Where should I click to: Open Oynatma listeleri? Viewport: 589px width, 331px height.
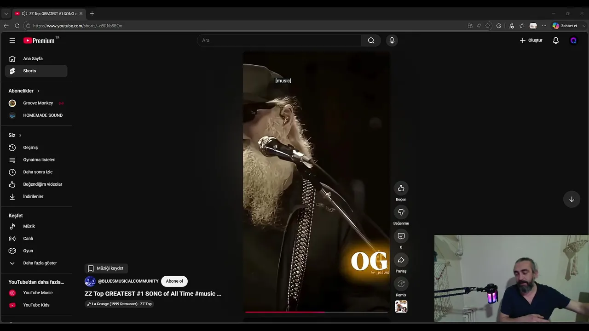[36, 160]
